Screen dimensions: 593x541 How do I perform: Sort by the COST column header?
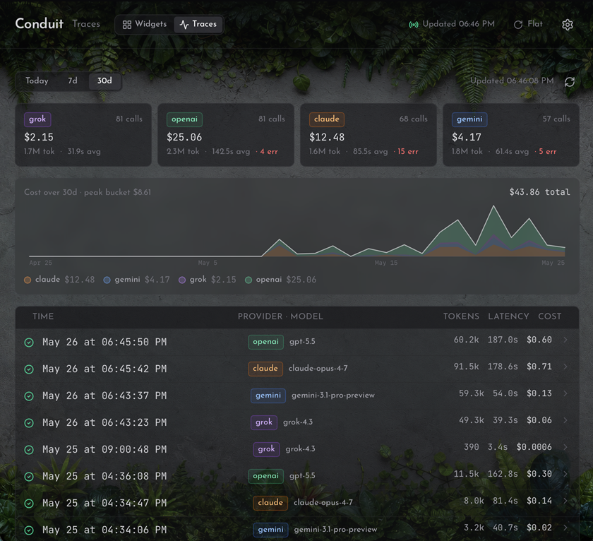coord(549,316)
